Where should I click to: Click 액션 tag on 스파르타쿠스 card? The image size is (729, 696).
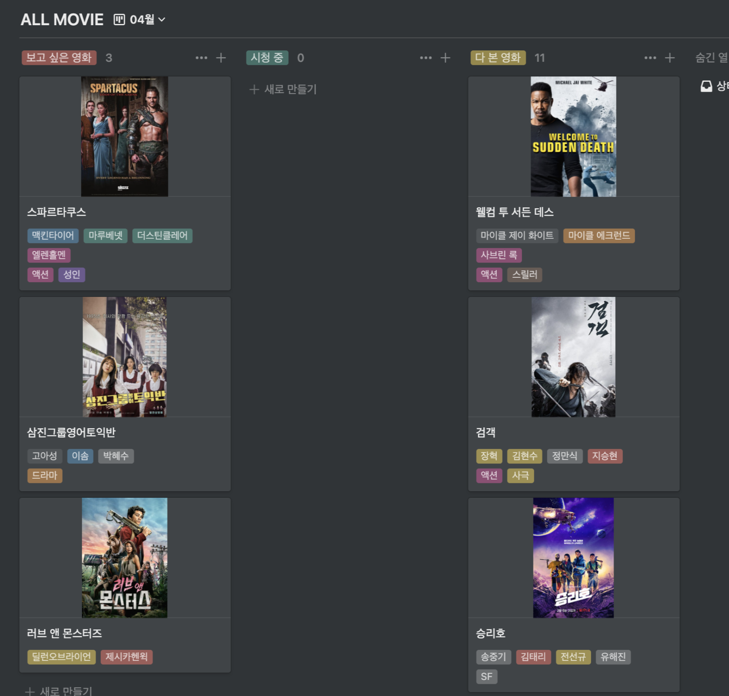point(40,274)
